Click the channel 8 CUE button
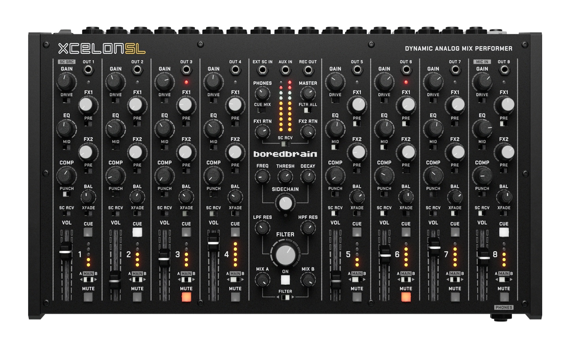The image size is (571, 343). tap(504, 232)
